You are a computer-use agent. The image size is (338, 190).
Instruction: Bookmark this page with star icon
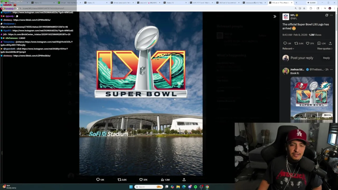pyautogui.click(x=304, y=8)
